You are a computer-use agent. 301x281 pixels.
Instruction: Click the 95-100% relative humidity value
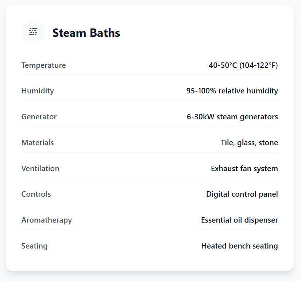(x=232, y=91)
